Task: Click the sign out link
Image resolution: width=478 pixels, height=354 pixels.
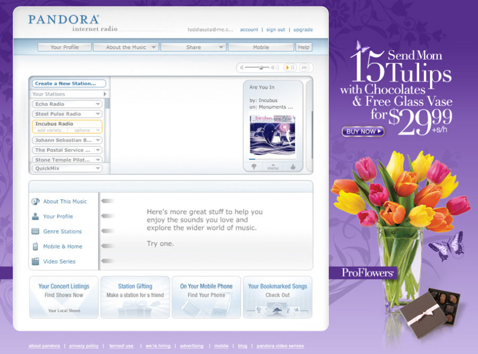Action: (276, 30)
